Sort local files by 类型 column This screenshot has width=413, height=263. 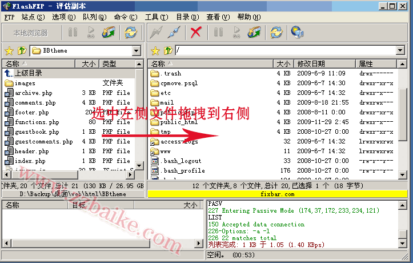pos(117,63)
